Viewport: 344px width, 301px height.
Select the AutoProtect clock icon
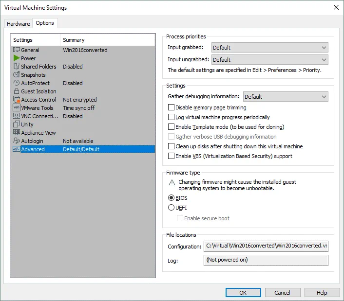click(17, 83)
